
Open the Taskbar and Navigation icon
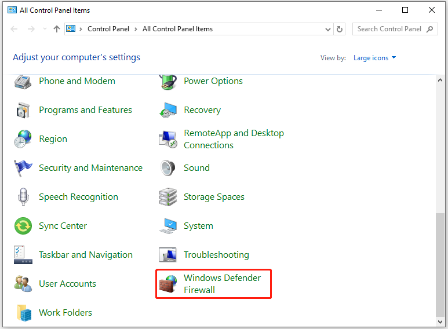coord(23,255)
